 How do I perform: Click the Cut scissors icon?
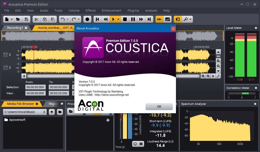tap(37, 19)
